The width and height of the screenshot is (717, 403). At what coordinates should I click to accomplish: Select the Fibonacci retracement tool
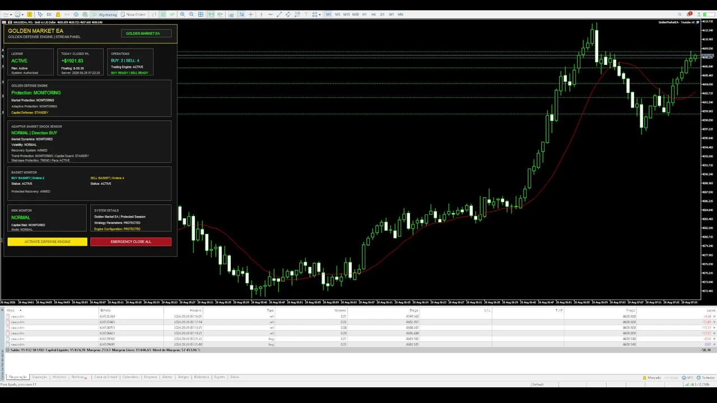(297, 15)
